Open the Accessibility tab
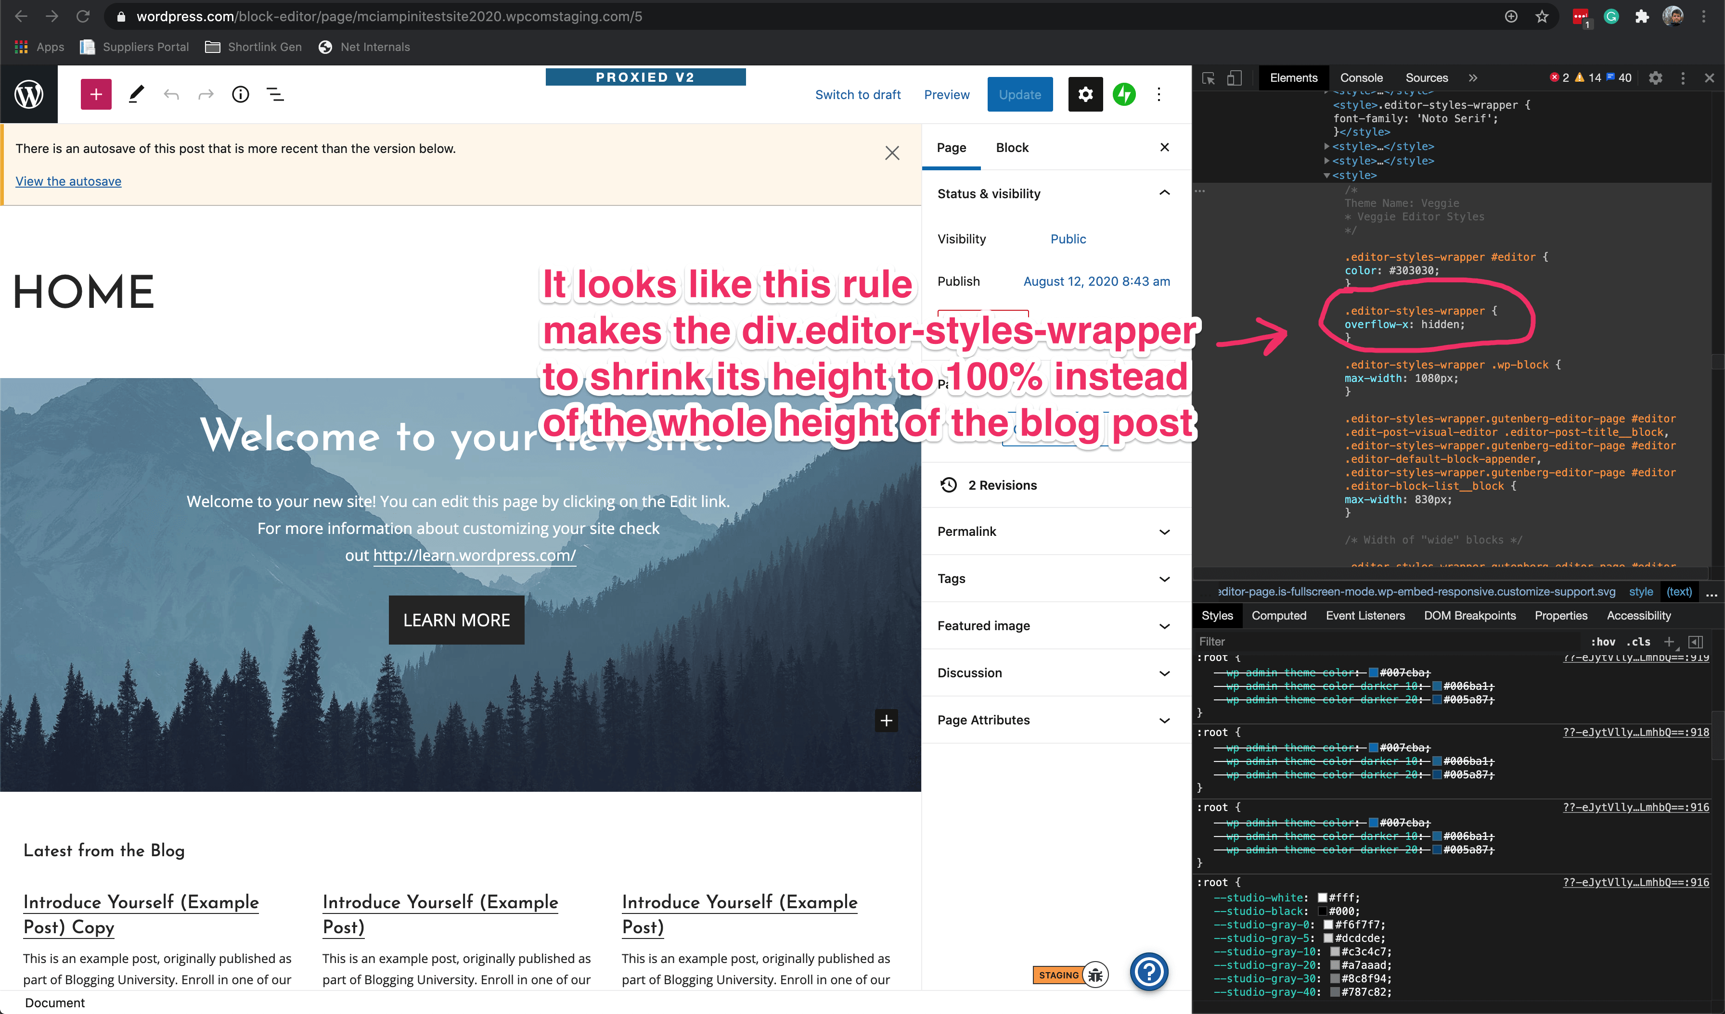The height and width of the screenshot is (1014, 1725). click(x=1639, y=615)
